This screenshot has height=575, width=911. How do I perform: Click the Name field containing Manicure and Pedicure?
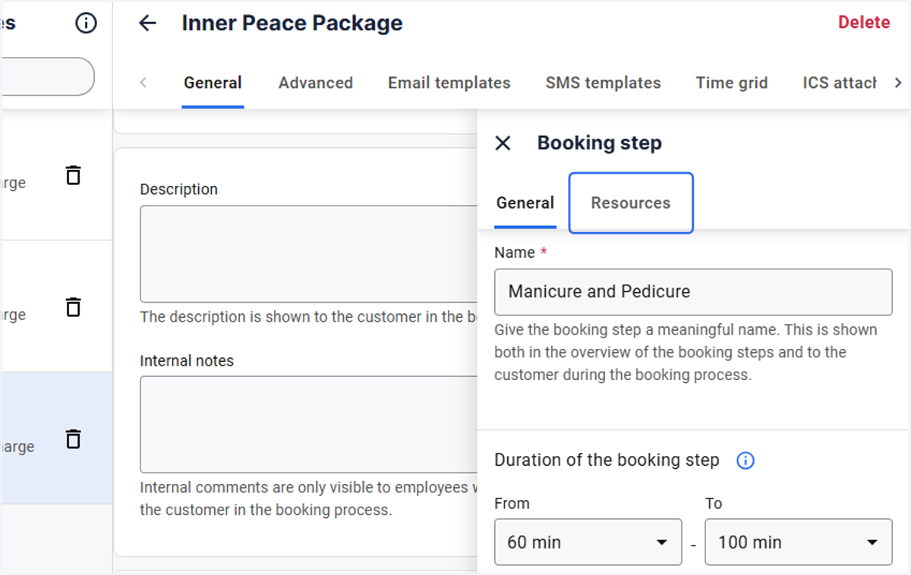point(693,292)
